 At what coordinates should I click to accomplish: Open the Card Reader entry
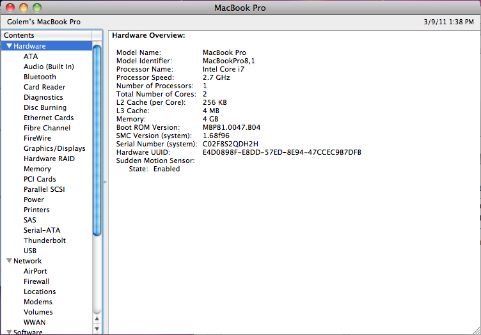tap(45, 87)
